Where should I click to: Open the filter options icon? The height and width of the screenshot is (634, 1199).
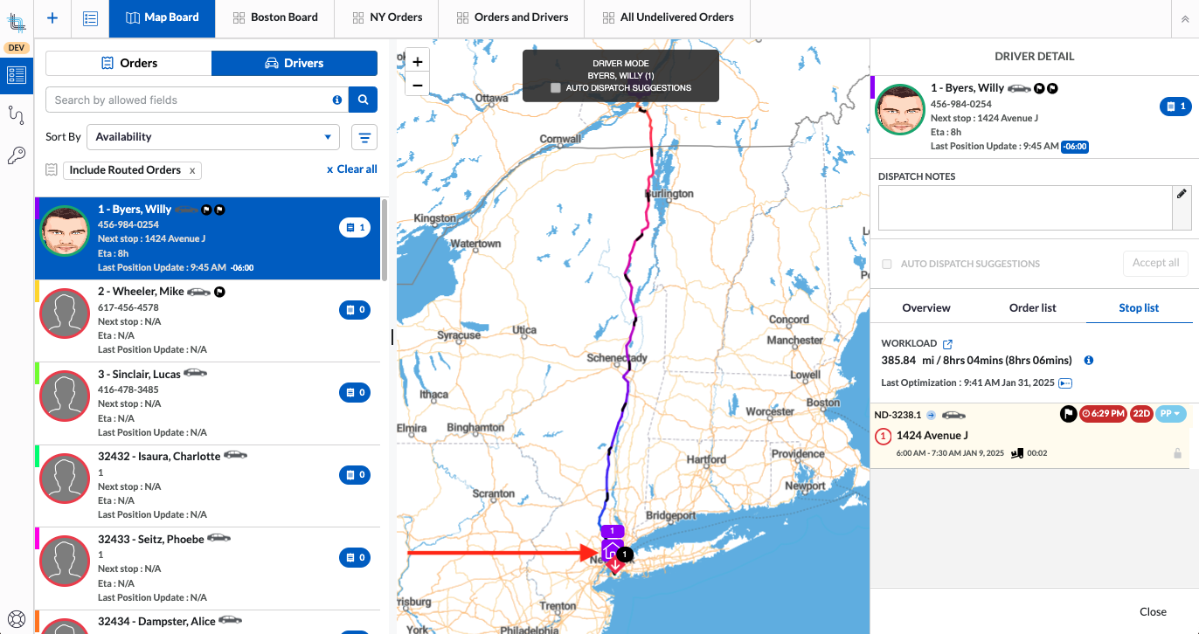[364, 137]
